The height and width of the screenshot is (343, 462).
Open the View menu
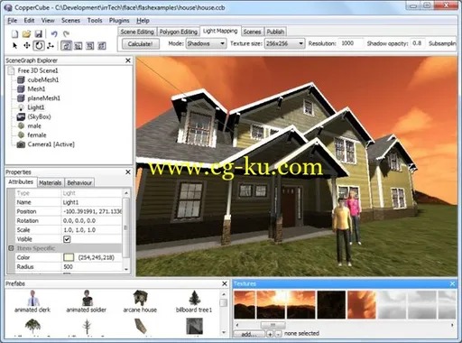[x=48, y=21]
